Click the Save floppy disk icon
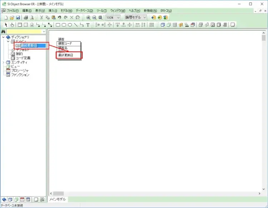This screenshot has height=208, width=268. [x=18, y=18]
